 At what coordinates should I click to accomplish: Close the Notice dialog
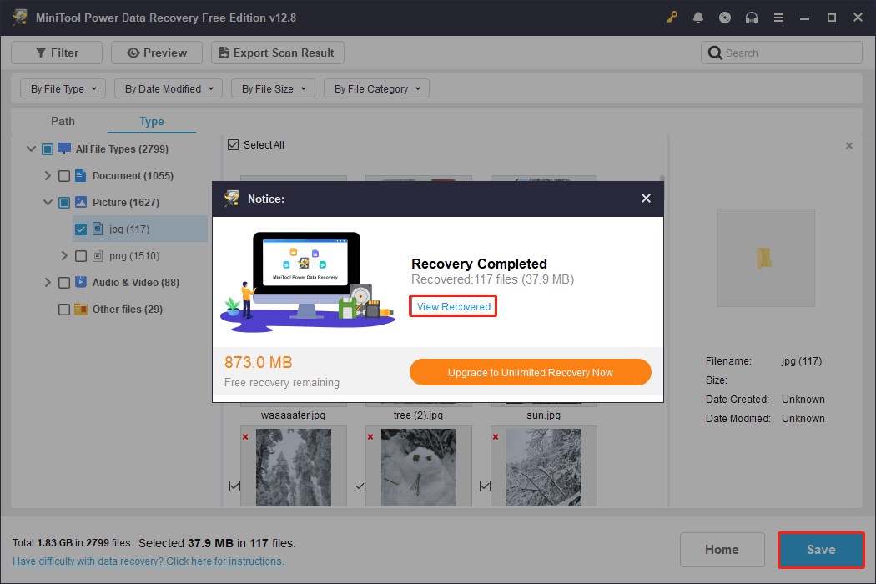[646, 199]
